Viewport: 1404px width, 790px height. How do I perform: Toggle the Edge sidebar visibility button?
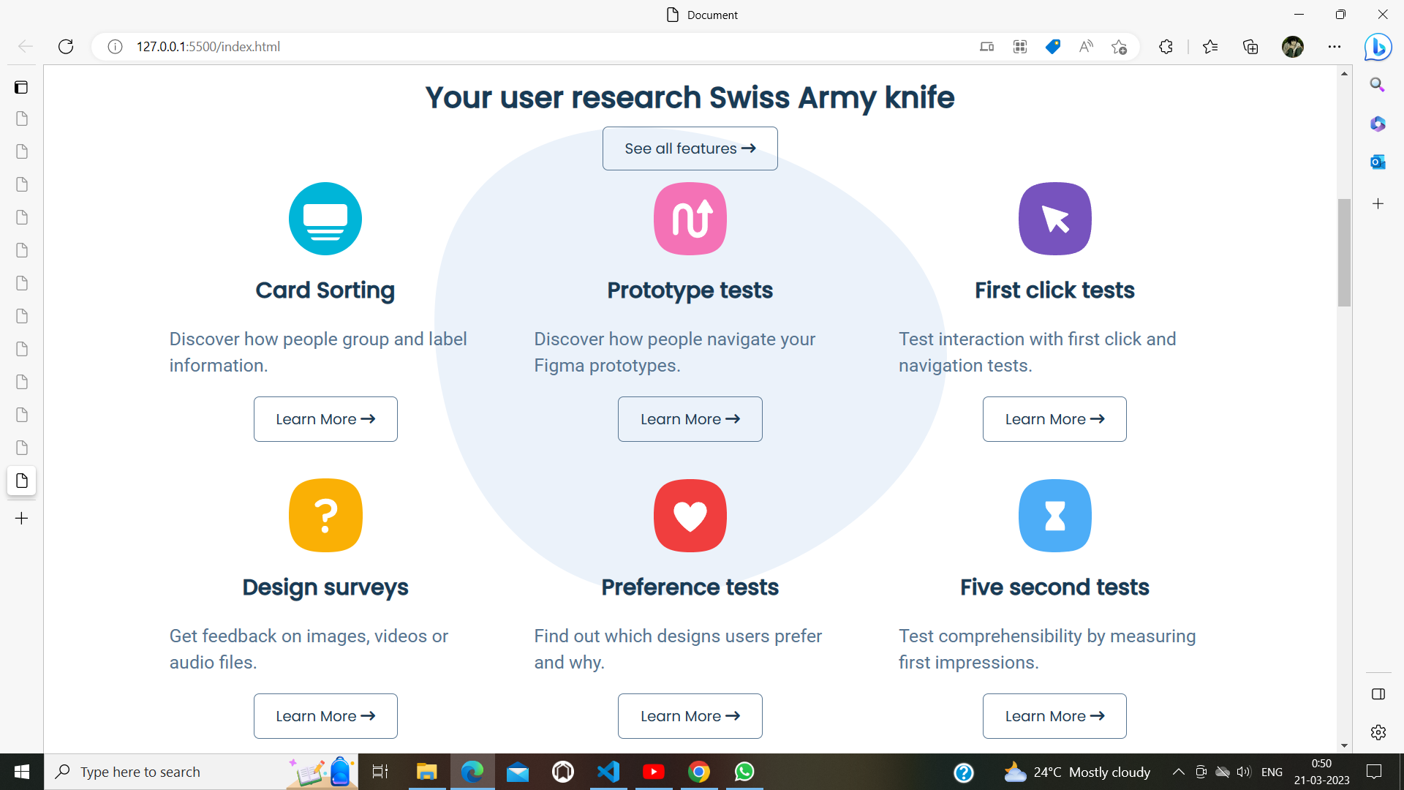[x=1378, y=694]
